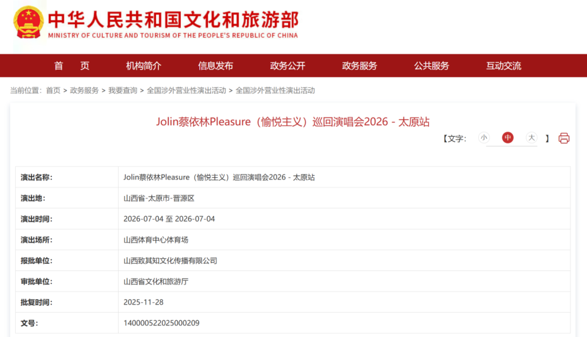Click the national emblem logo
Screen dimensions: 587x337
tap(29, 23)
